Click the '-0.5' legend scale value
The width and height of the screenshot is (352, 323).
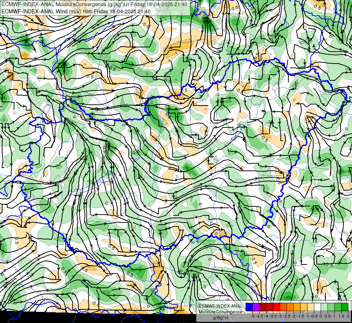(x=314, y=316)
